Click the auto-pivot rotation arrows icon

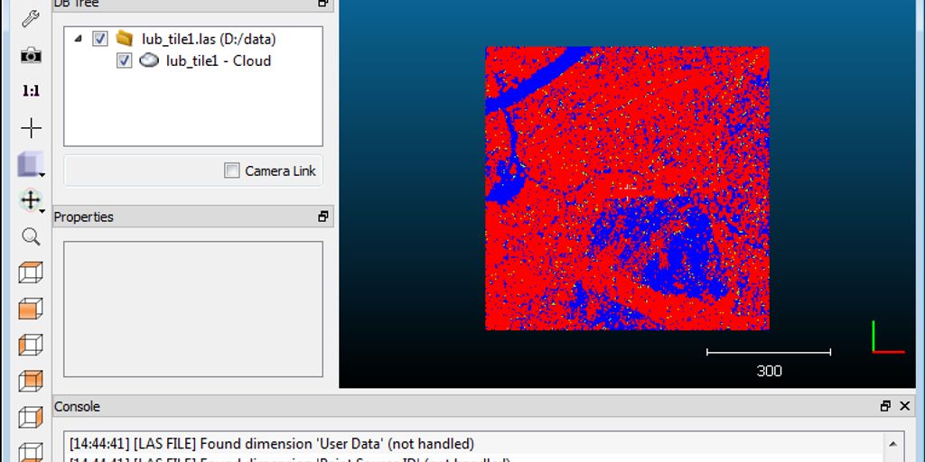[30, 200]
